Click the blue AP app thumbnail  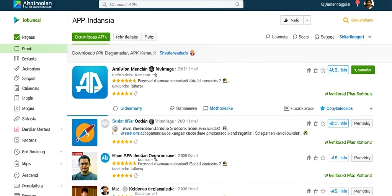[90, 82]
